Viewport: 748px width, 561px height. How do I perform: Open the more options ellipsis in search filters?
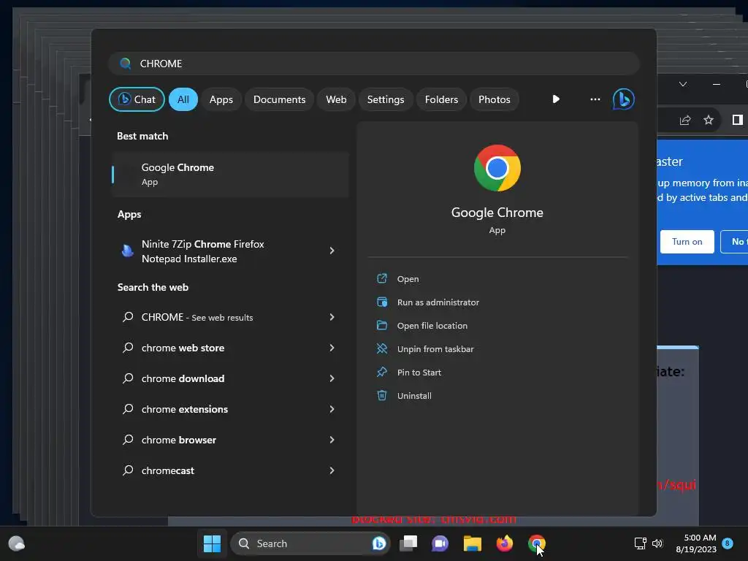595,99
